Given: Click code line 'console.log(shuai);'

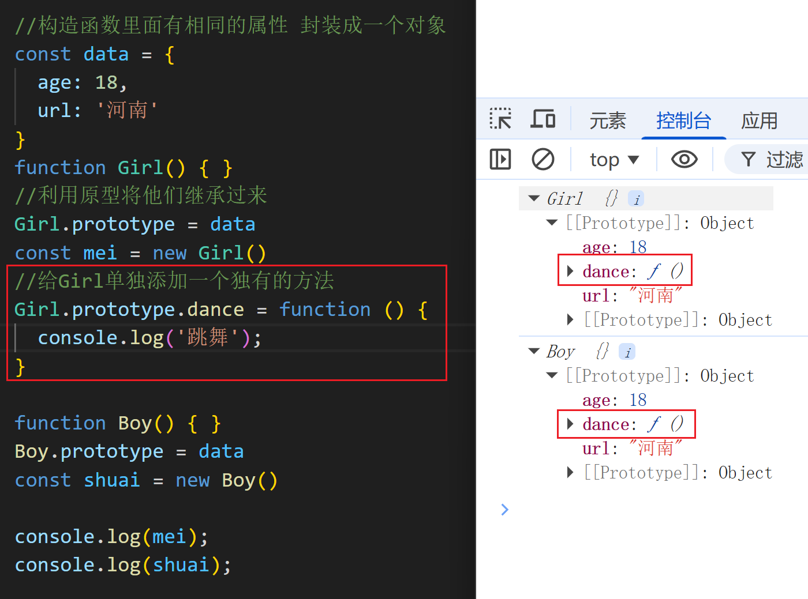Looking at the screenshot, I should click(x=123, y=565).
